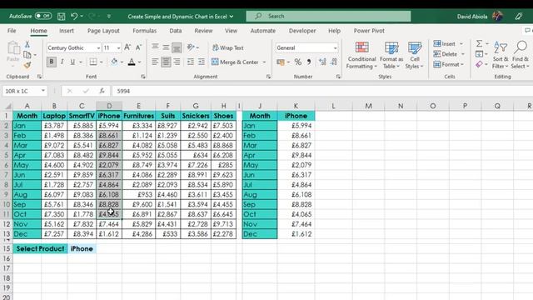Viewport: 533px width, 300px height.
Task: Open Format as Table gallery
Action: 391,55
